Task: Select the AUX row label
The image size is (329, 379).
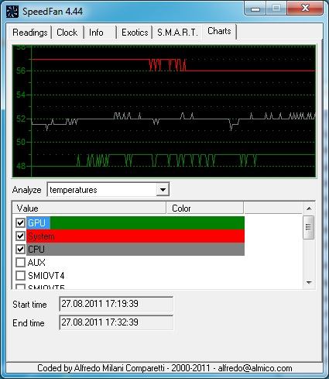Action: pyautogui.click(x=36, y=263)
